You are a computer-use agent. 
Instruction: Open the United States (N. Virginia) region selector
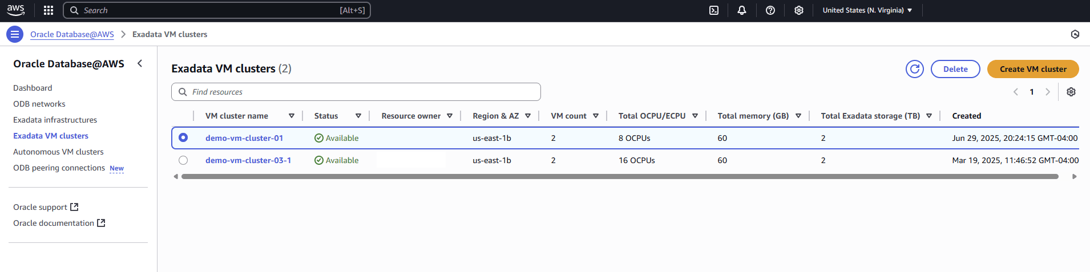[x=867, y=10]
